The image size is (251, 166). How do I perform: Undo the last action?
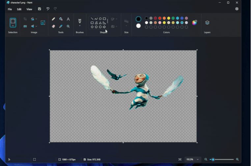coord(48,9)
